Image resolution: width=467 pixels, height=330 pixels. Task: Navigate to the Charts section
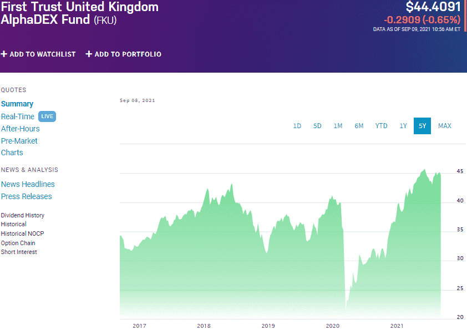[12, 153]
